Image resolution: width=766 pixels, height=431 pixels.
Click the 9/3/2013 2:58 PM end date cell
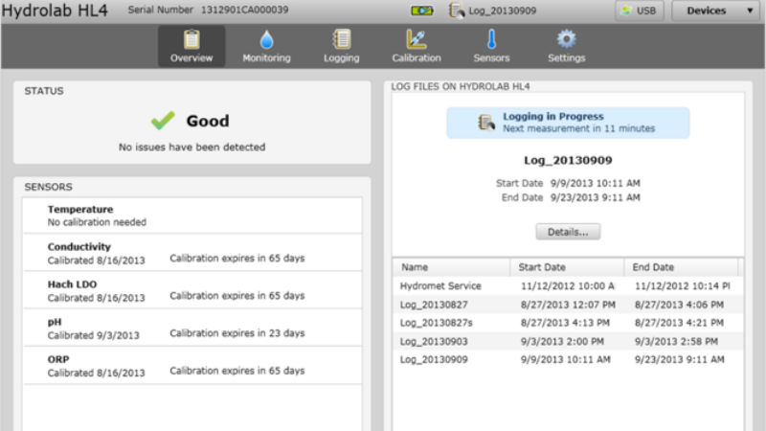[x=676, y=341]
